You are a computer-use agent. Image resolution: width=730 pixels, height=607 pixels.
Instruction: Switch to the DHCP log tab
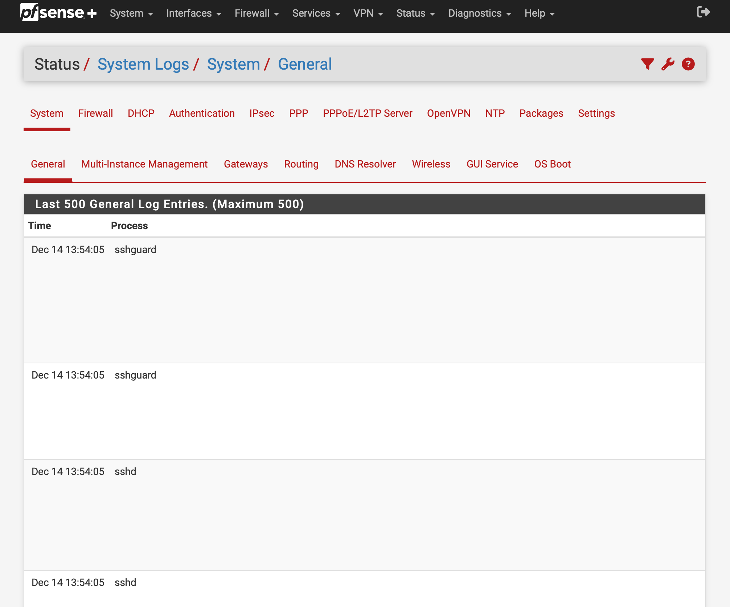141,113
